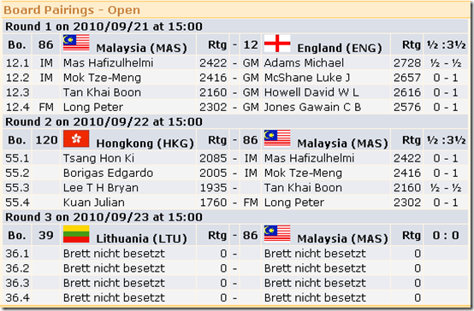Click the Lithuania flag icon
This screenshot has height=311, width=474.
pyautogui.click(x=76, y=234)
